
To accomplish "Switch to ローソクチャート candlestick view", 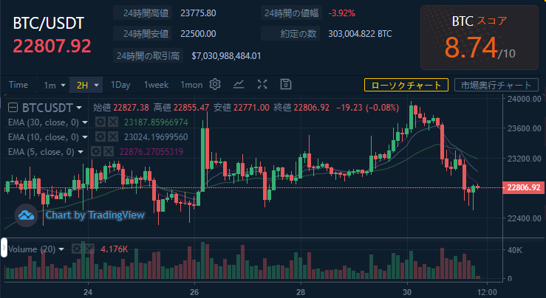I will point(406,85).
